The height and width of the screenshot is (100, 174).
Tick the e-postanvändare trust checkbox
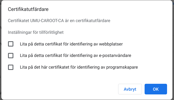click(x=11, y=56)
